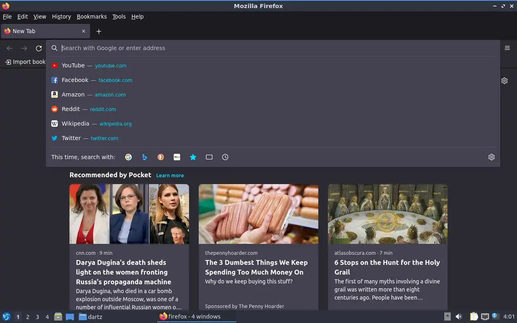Search this time with Google icon
Viewport: 517px width, 323px height.
click(128, 157)
